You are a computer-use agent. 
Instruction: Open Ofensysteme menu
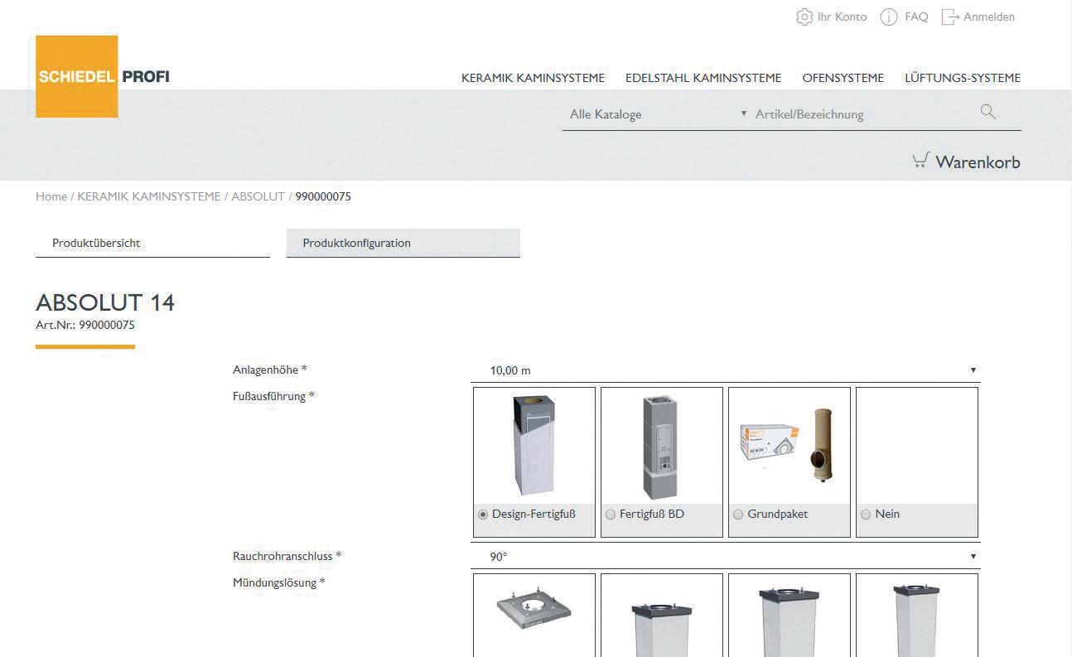tap(843, 78)
